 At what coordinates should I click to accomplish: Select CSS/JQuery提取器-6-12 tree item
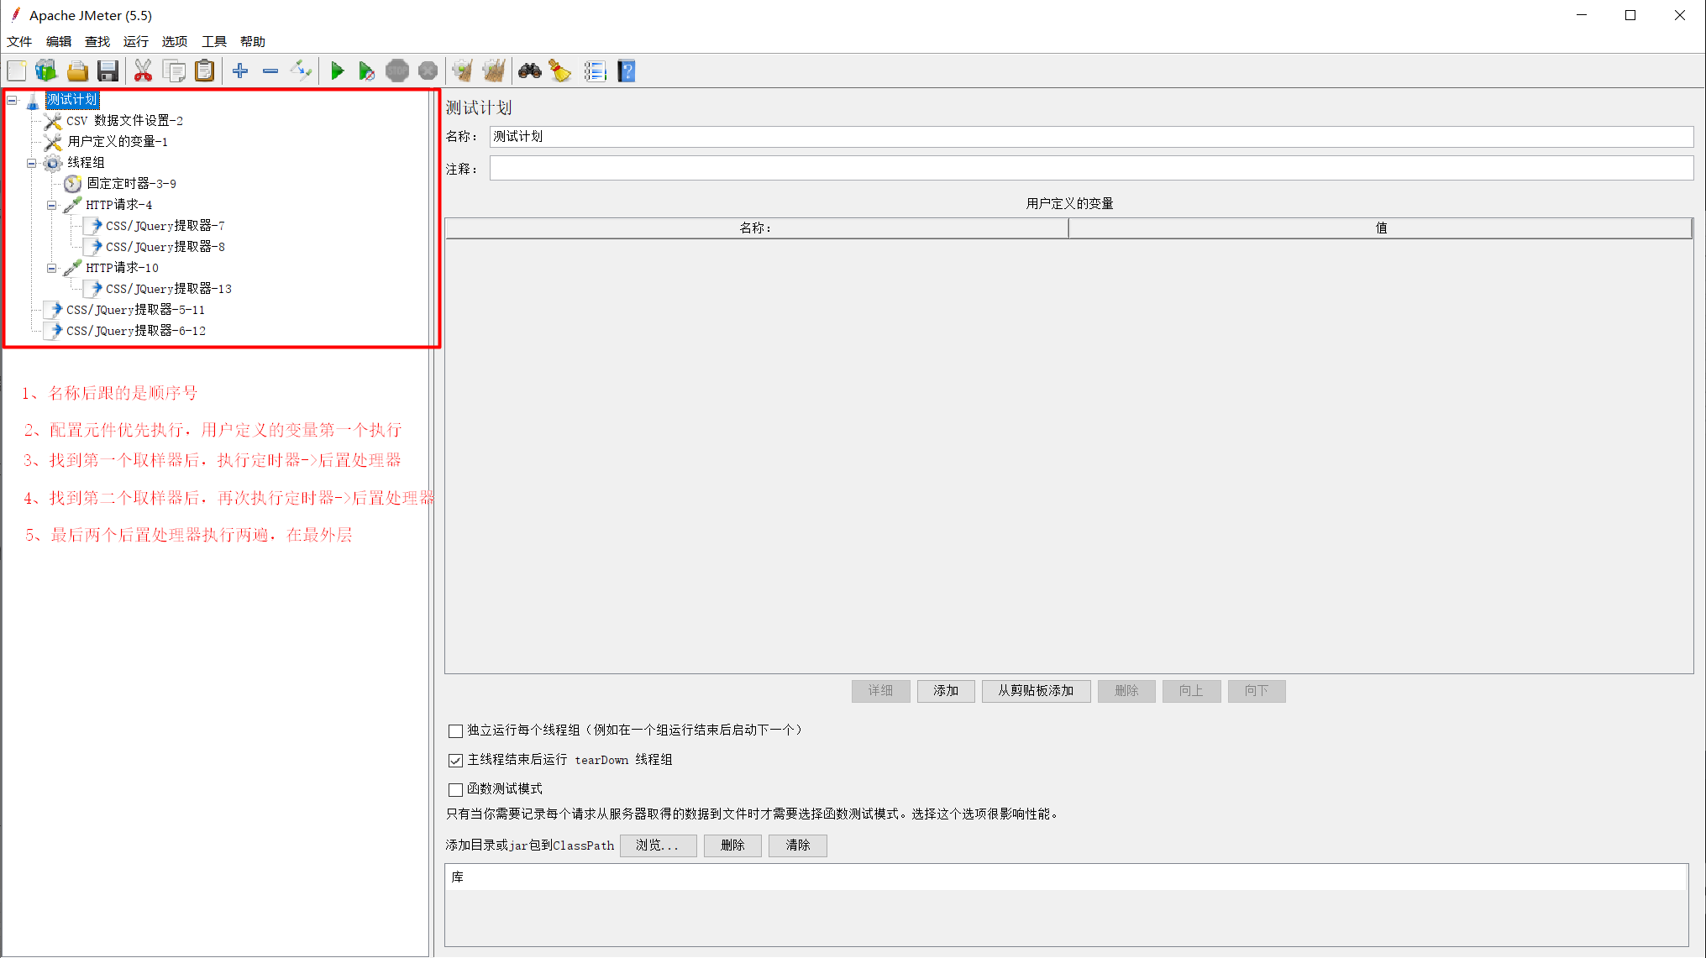tap(135, 331)
